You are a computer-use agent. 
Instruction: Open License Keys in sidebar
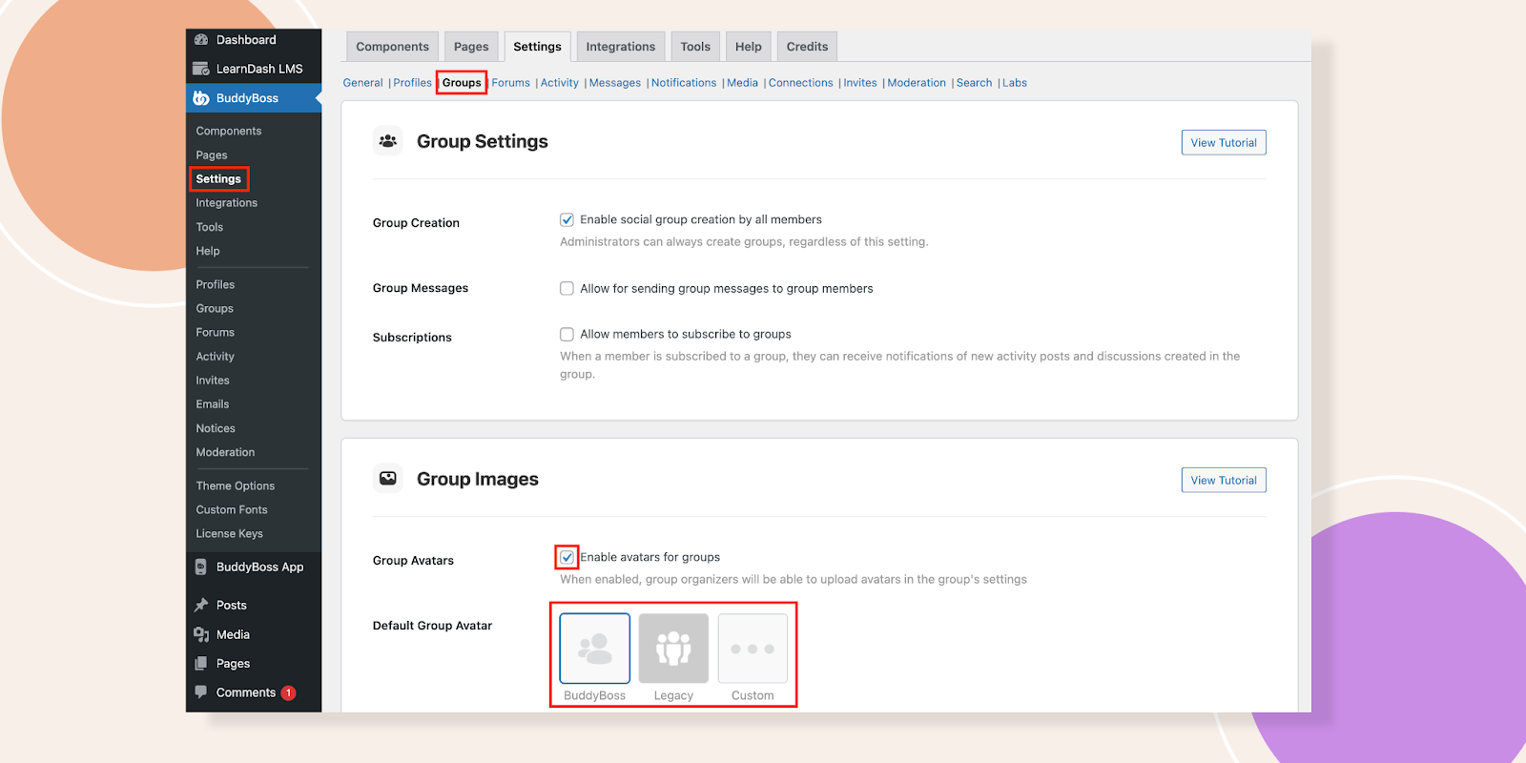click(x=230, y=533)
